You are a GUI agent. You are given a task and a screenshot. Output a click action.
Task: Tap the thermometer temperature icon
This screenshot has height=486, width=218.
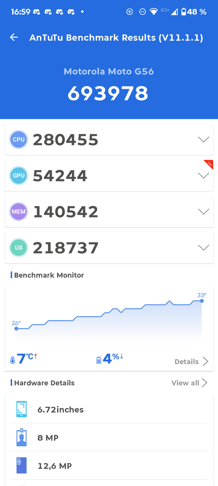point(13,360)
